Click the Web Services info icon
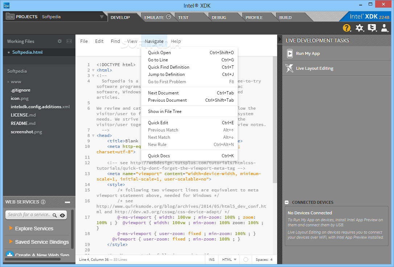This screenshot has height=267, width=394. tap(43, 202)
